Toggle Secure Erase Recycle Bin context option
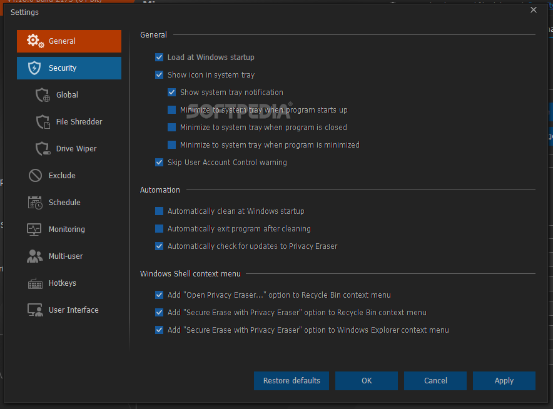 coord(159,313)
